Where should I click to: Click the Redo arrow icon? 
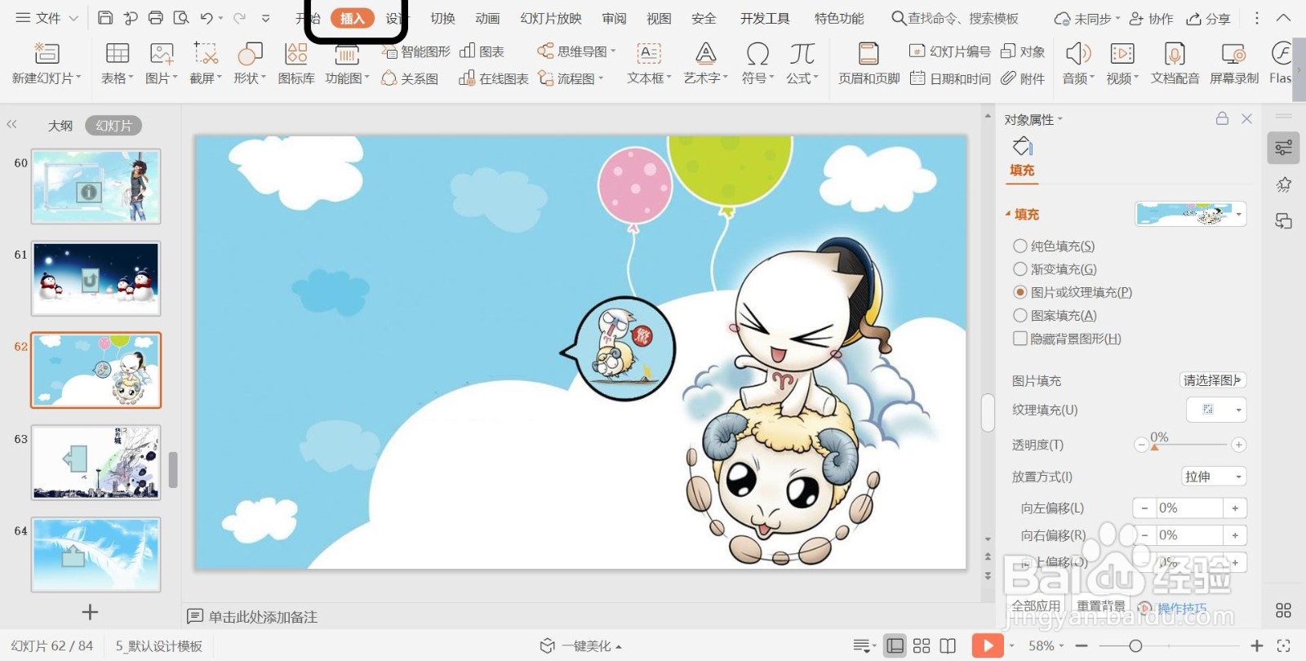[x=239, y=18]
